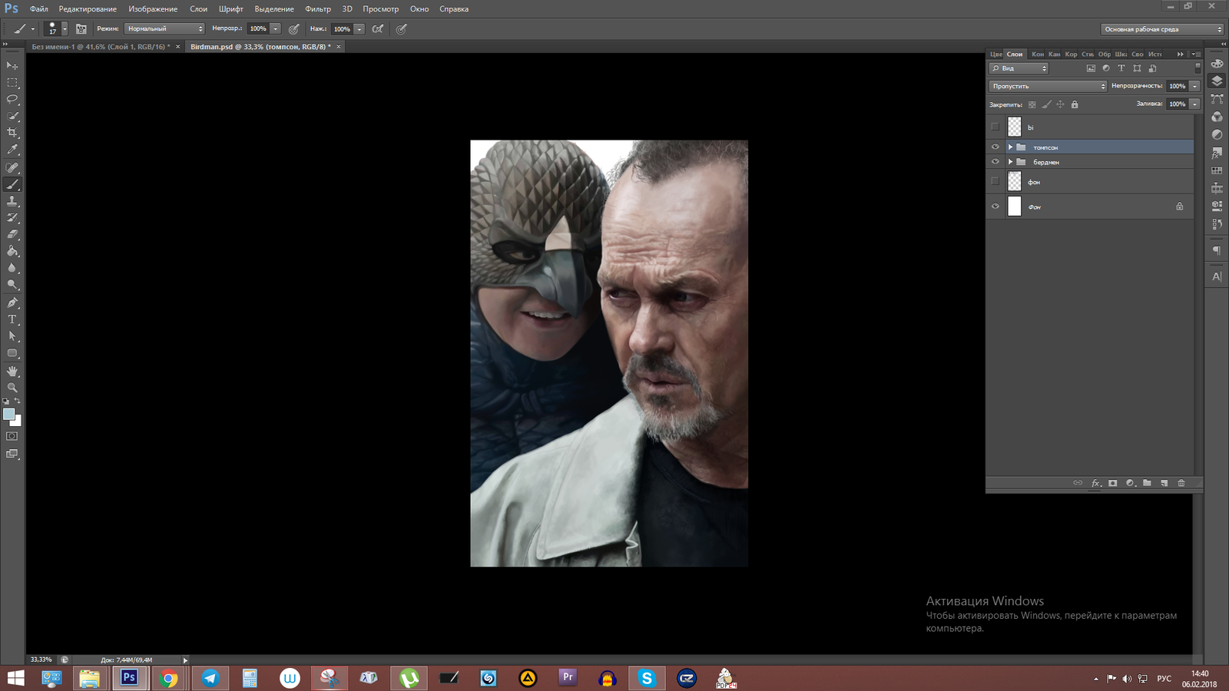Select the 'Фон' background layer thumbnail
1229x691 pixels.
point(1015,206)
